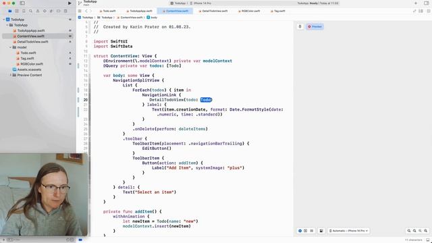Image resolution: width=432 pixels, height=243 pixels.
Task: Toggle source-controlled files navigator filter
Action: pos(72,240)
